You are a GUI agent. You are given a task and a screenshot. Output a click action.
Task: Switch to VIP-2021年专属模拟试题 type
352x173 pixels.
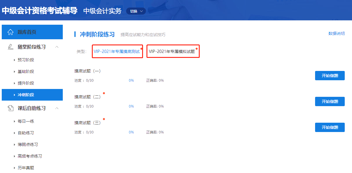(173, 51)
